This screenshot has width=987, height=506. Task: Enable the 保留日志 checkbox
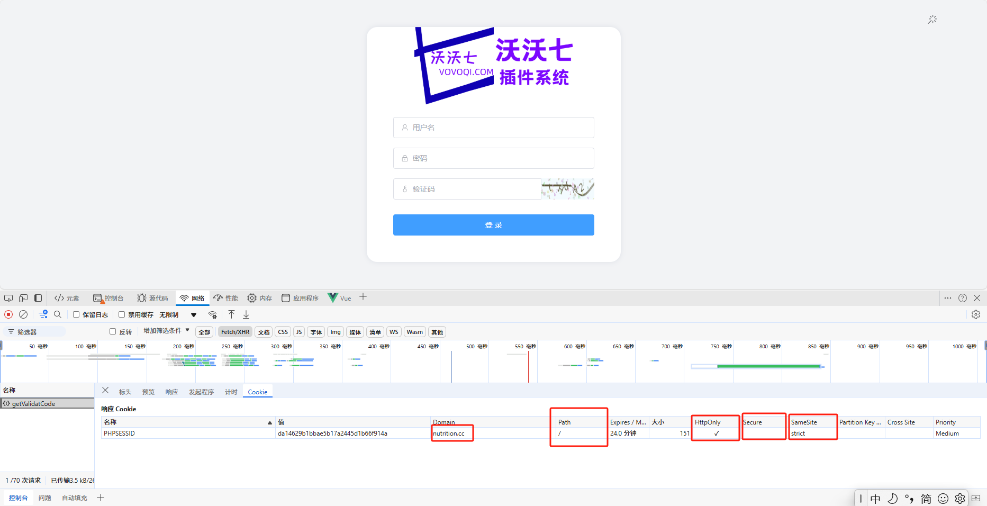click(x=76, y=314)
